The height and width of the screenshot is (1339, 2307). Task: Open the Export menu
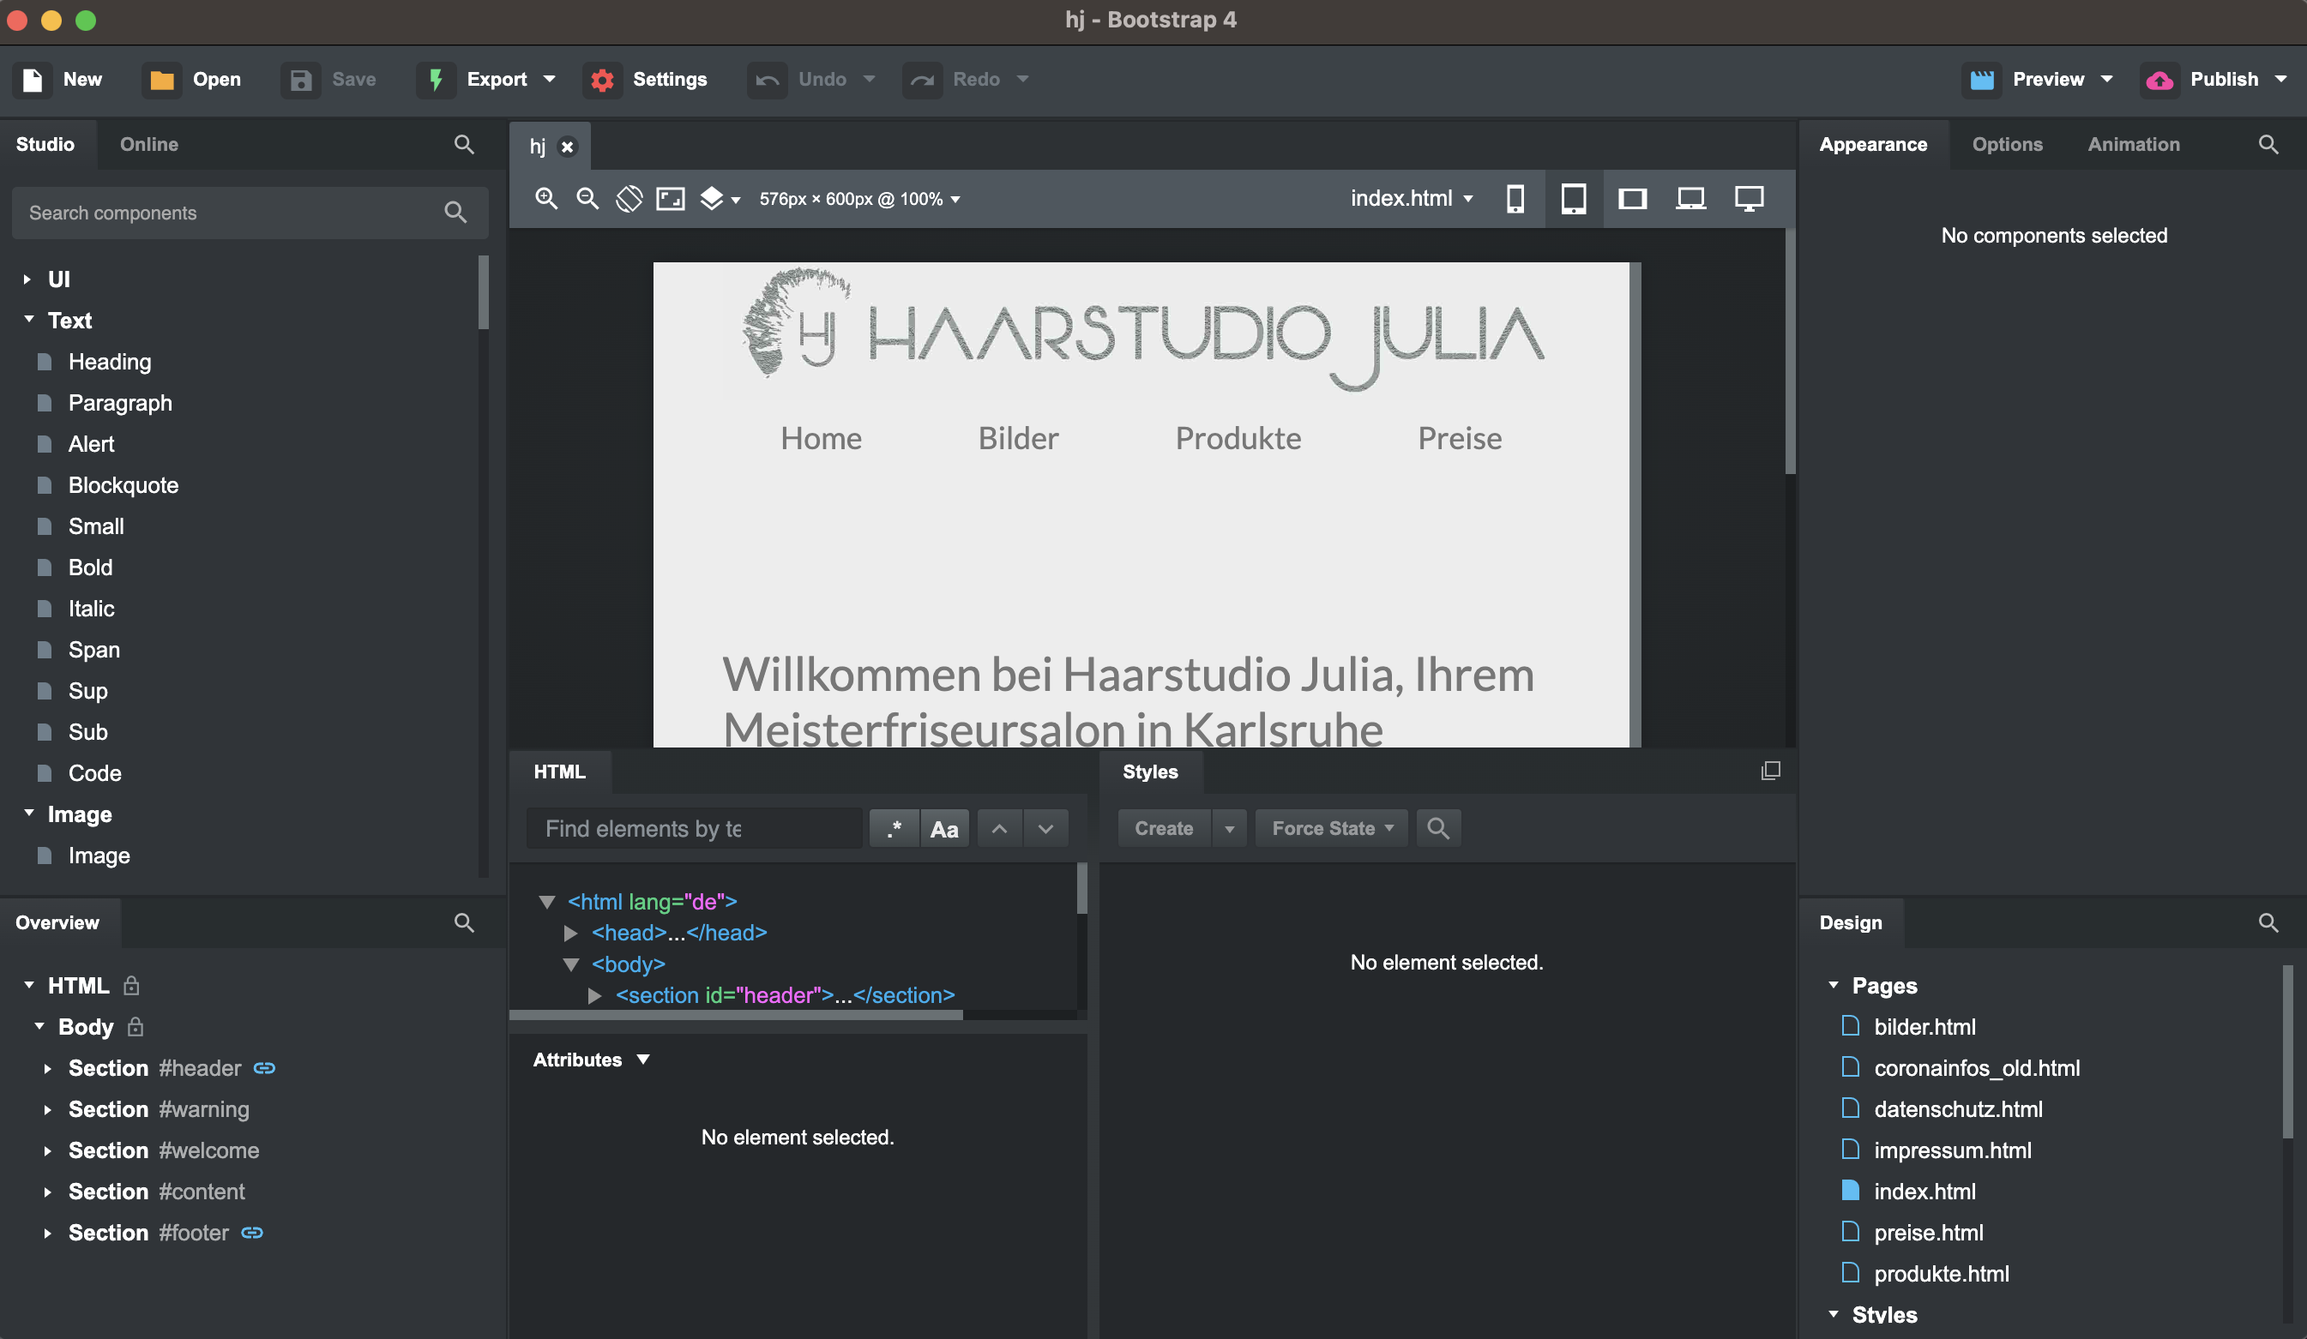click(499, 79)
